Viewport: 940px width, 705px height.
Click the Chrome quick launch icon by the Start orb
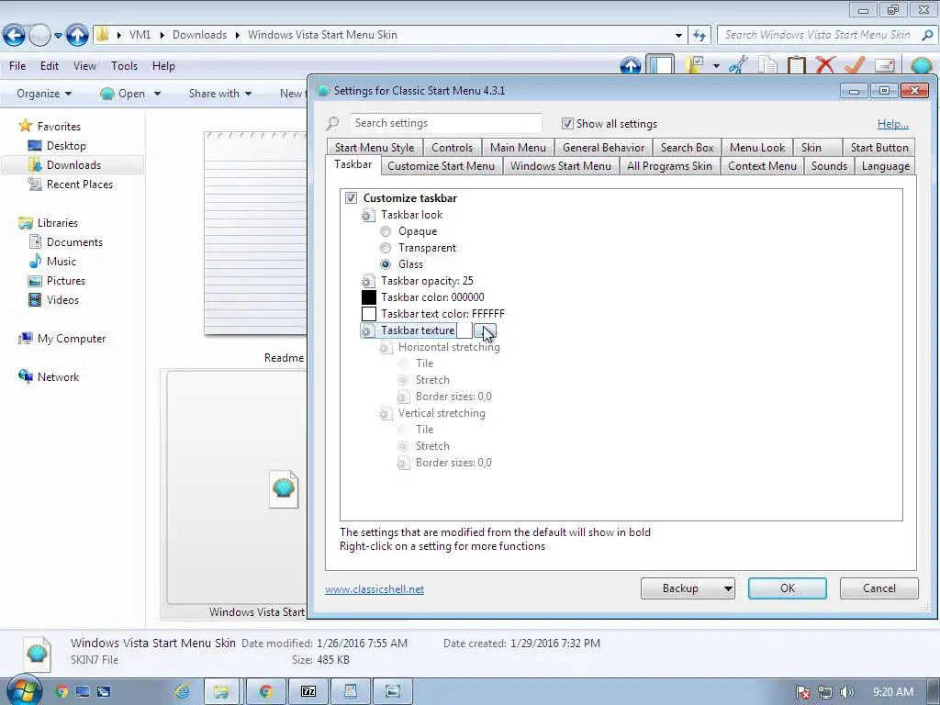coord(62,691)
